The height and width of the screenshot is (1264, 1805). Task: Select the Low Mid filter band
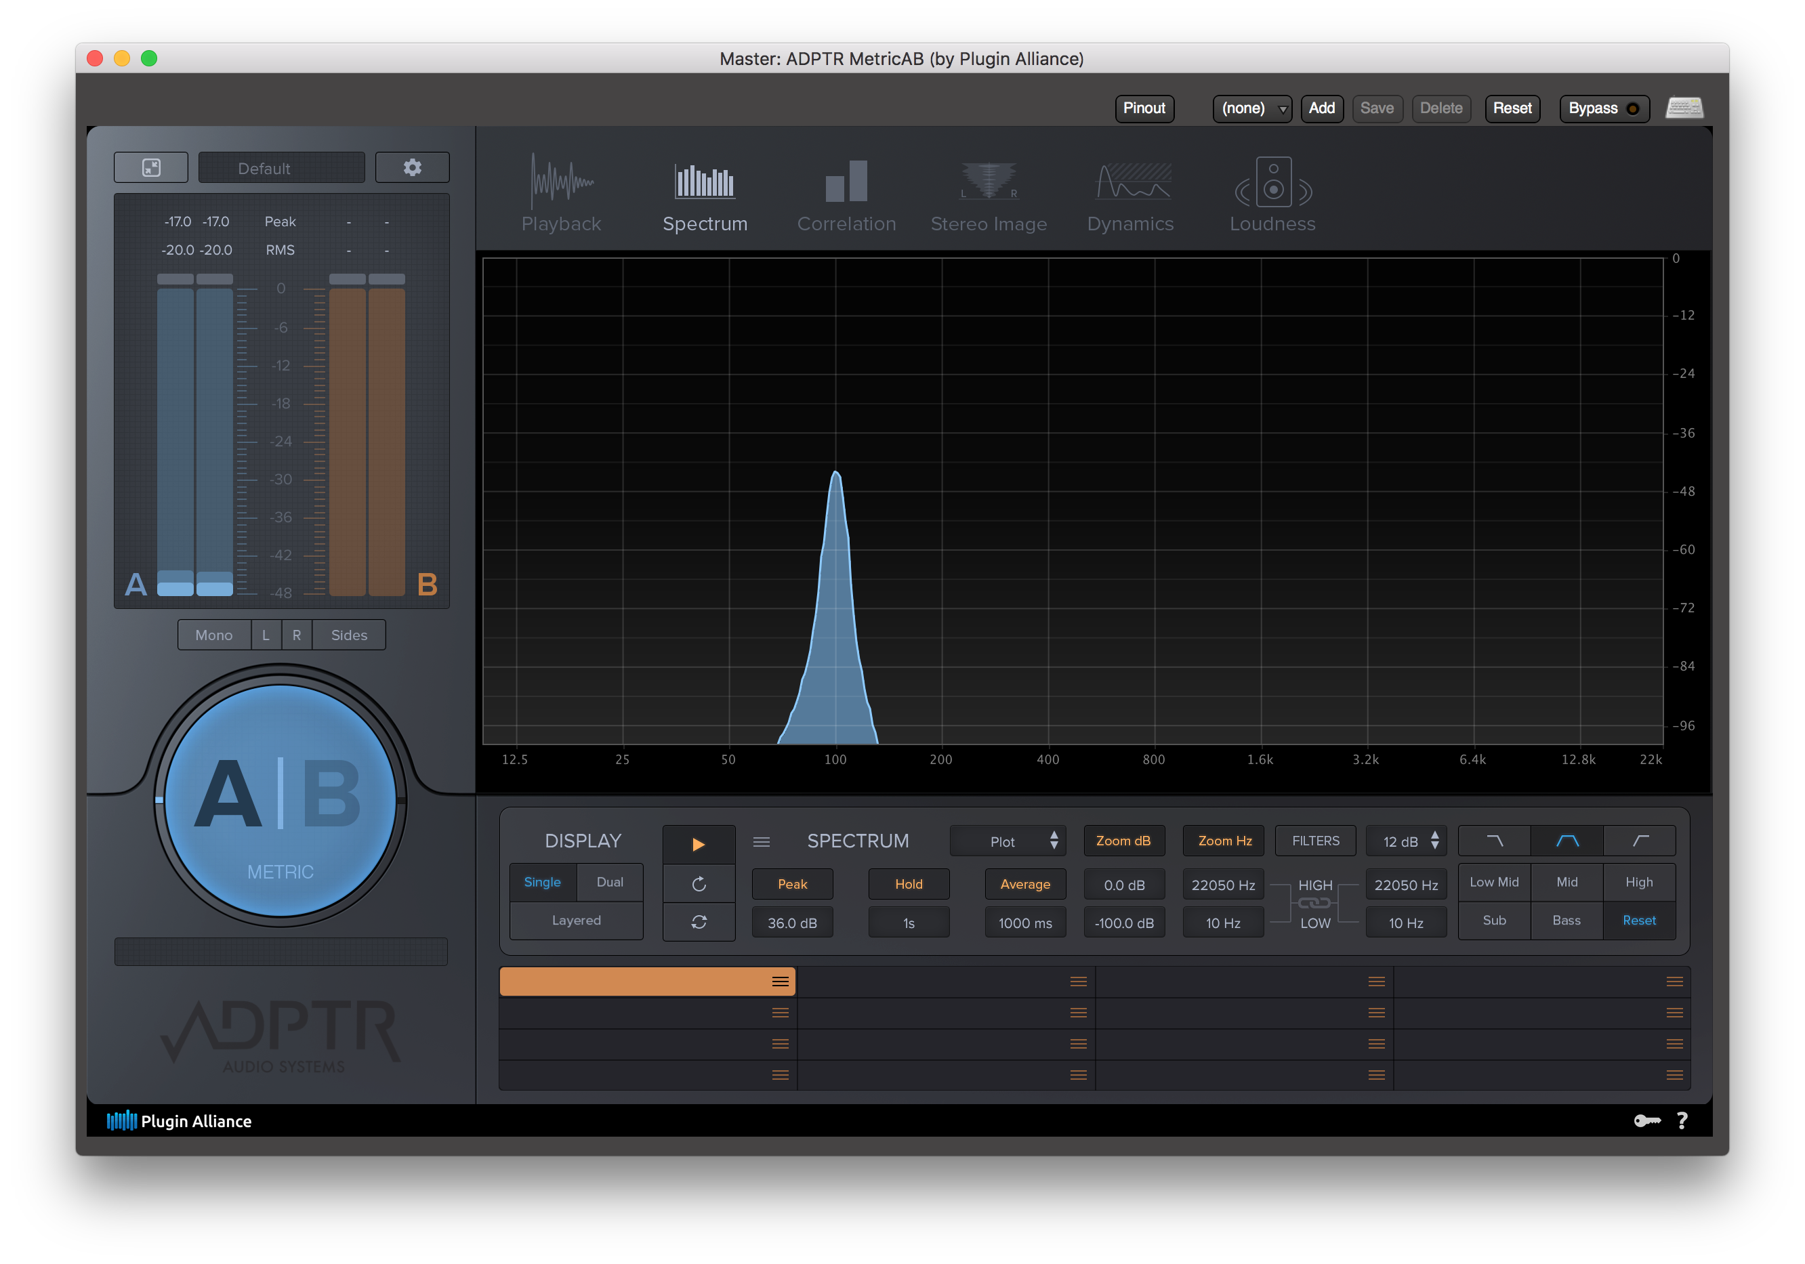click(1494, 882)
